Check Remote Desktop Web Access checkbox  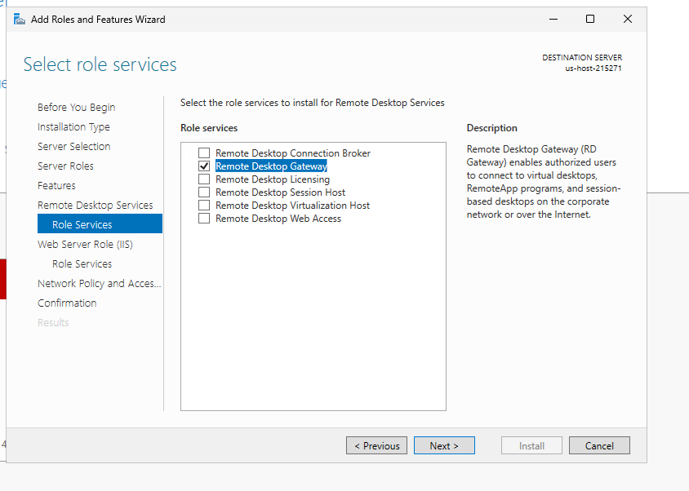(204, 219)
